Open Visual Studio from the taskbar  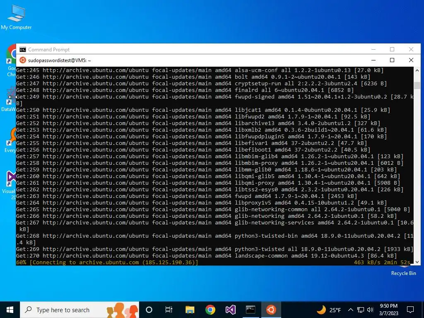point(230,310)
